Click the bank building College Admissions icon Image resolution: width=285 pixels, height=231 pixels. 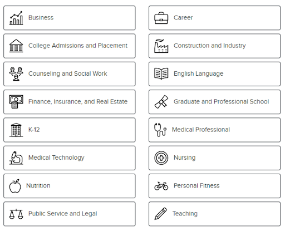pyautogui.click(x=16, y=46)
